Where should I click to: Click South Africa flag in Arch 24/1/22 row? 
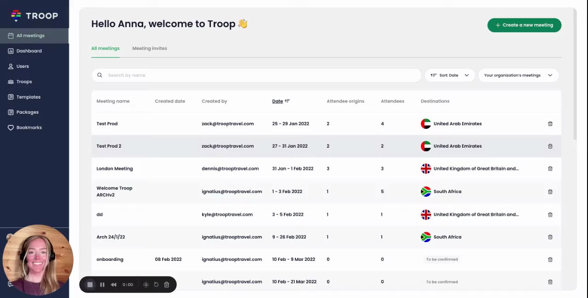[x=426, y=237]
